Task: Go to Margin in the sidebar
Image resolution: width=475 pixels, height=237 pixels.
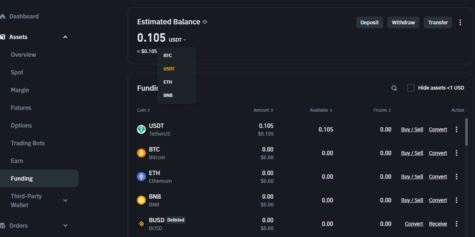Action: click(x=20, y=90)
